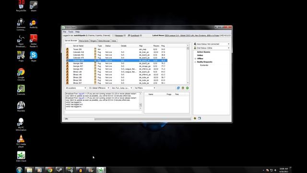
Task: Click the small brown icon under the buddy list
Action: point(195,118)
